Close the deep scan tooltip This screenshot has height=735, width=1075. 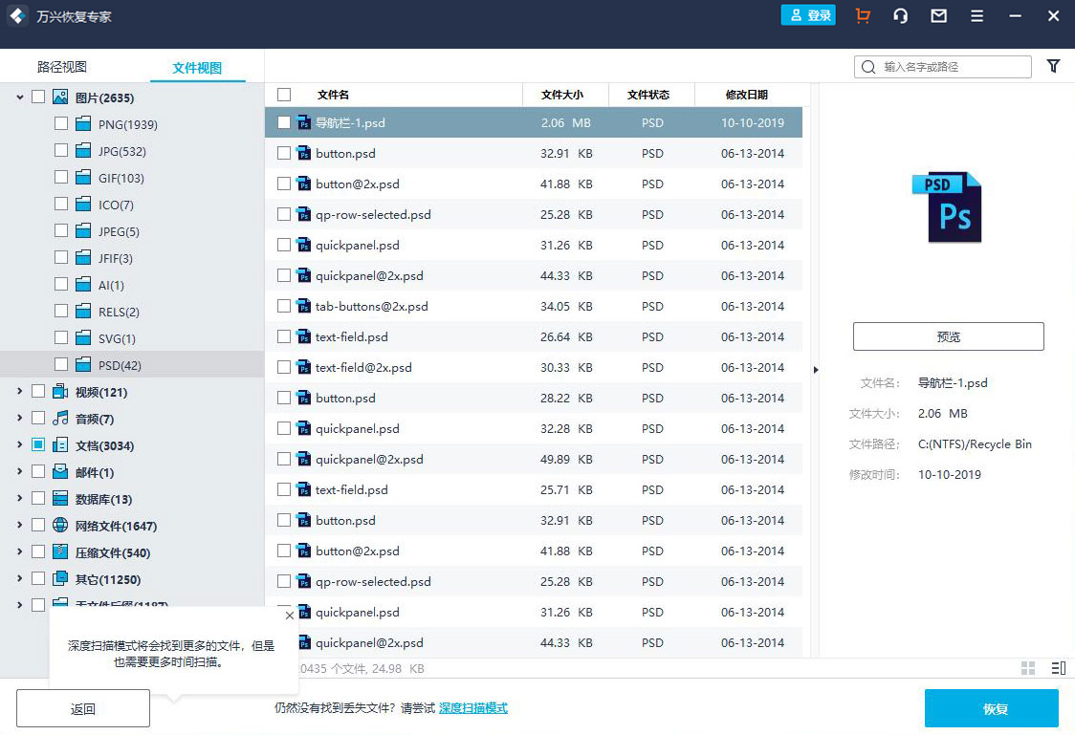tap(290, 616)
